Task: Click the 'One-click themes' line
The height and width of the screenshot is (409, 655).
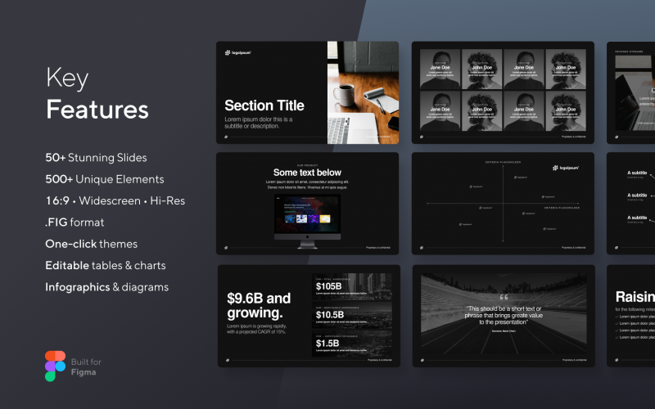Action: pos(92,244)
